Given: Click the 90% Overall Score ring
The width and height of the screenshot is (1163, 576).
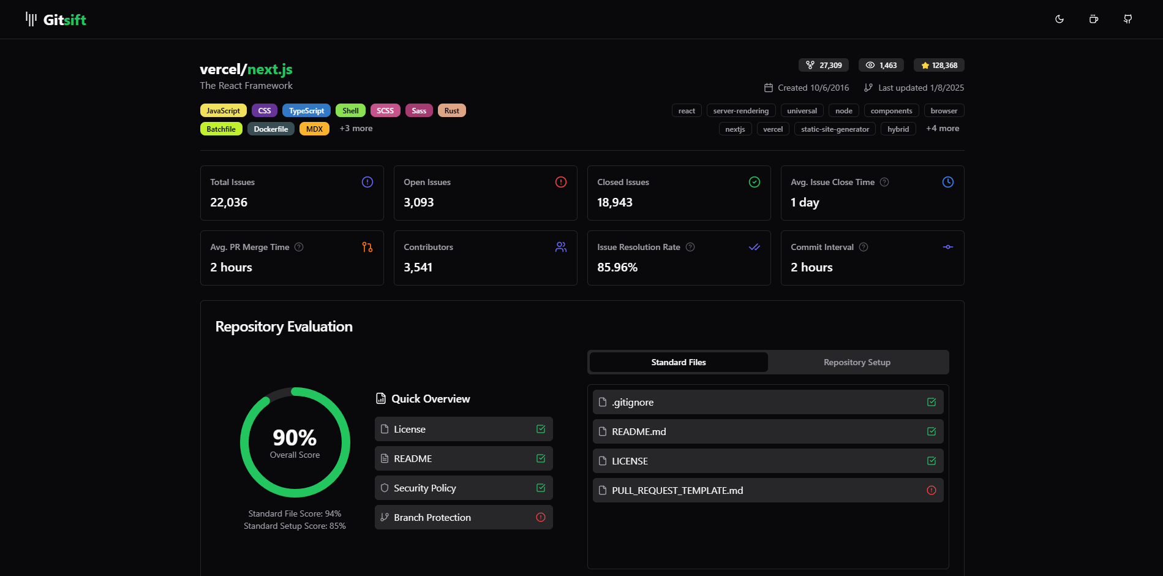Looking at the screenshot, I should click(x=295, y=442).
